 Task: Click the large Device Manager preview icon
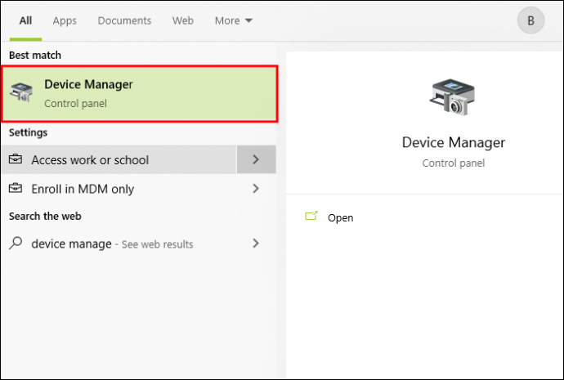(x=453, y=97)
